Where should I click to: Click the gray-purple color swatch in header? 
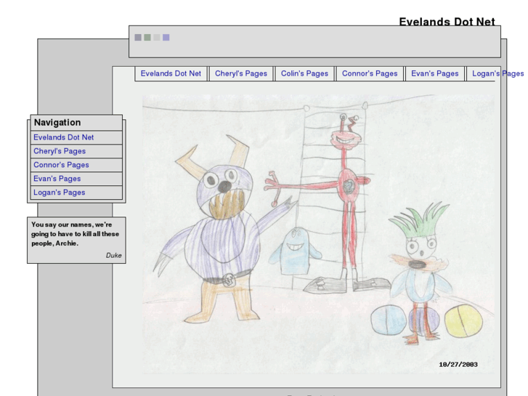(x=138, y=37)
